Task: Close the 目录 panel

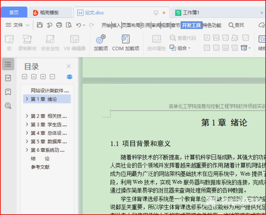Action: [69, 66]
